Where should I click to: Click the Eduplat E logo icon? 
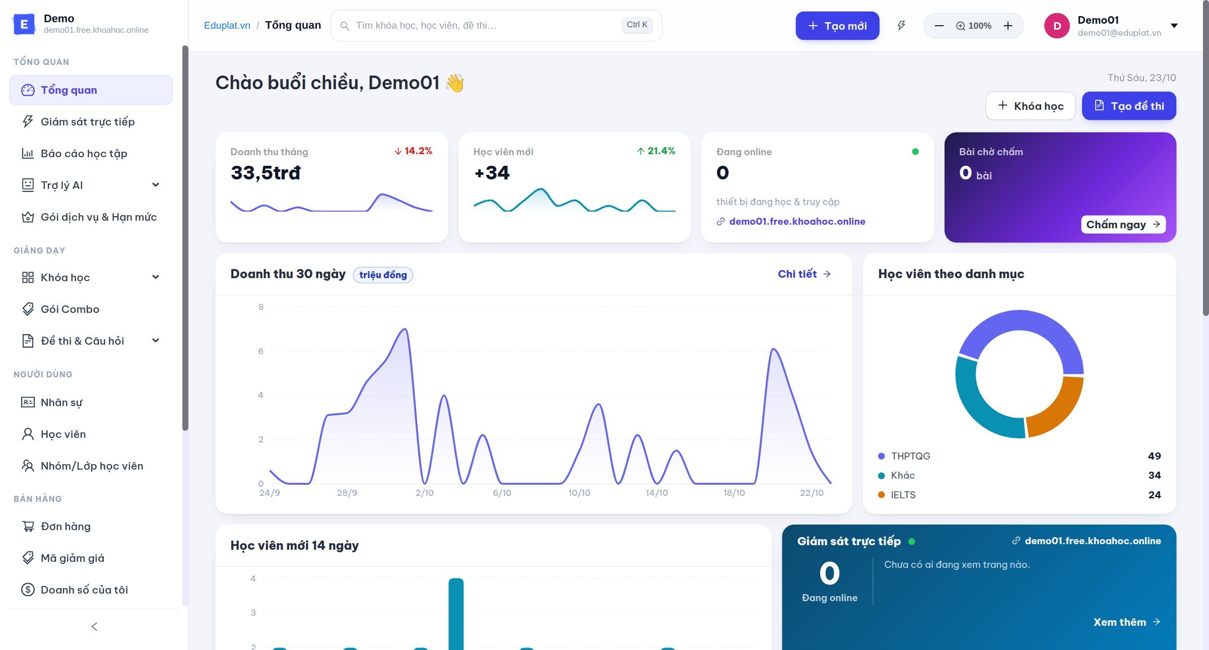tap(24, 24)
